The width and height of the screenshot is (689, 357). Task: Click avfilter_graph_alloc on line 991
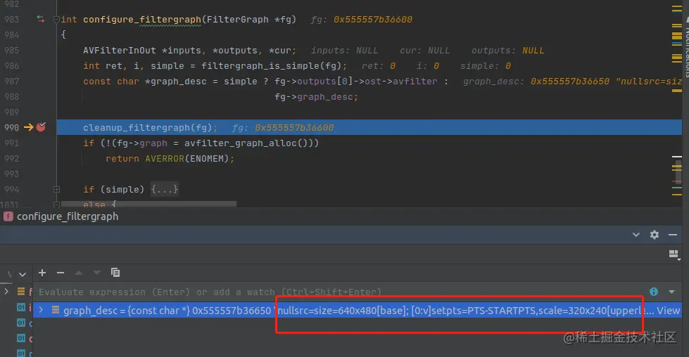coord(241,143)
